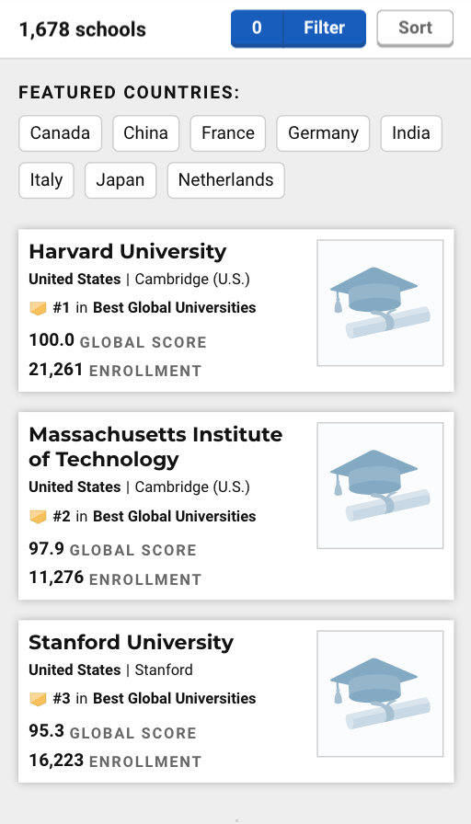Select the France country chip

(227, 133)
